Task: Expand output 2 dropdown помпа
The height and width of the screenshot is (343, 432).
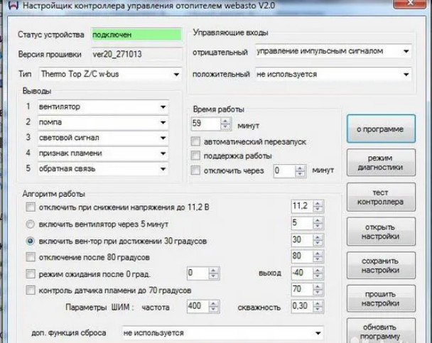Action: 103,122
